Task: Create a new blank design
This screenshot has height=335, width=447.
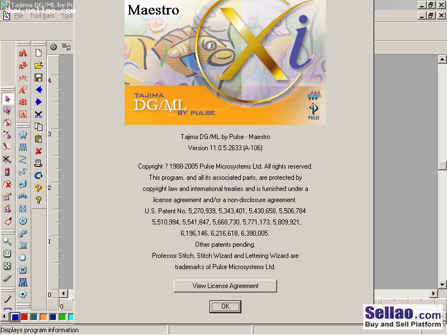Action: click(39, 52)
